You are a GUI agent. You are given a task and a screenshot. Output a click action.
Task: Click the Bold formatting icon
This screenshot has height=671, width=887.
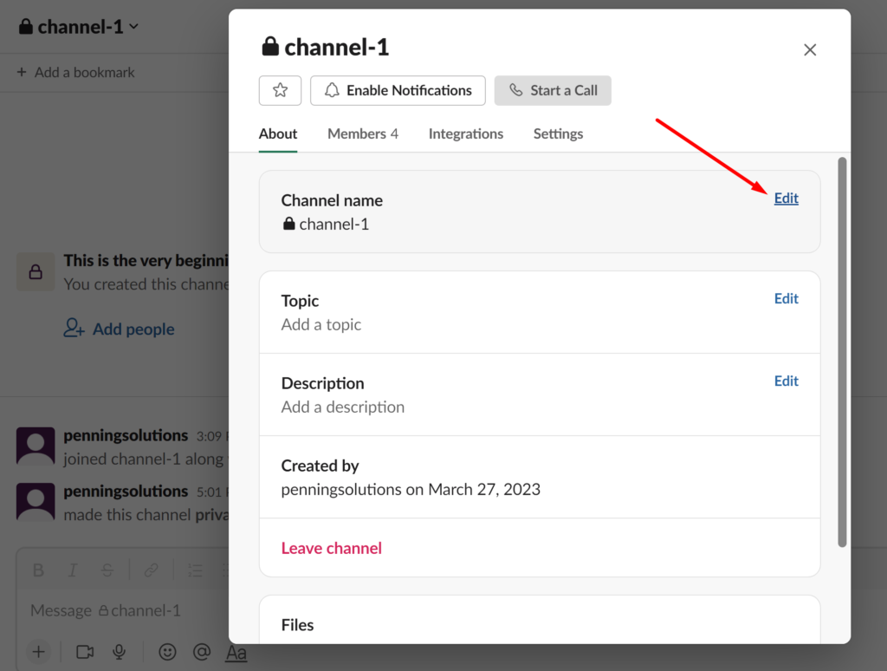click(38, 570)
